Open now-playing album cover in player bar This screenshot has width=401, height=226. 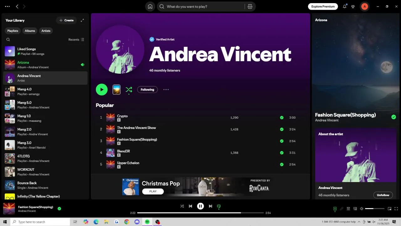pos(9,209)
